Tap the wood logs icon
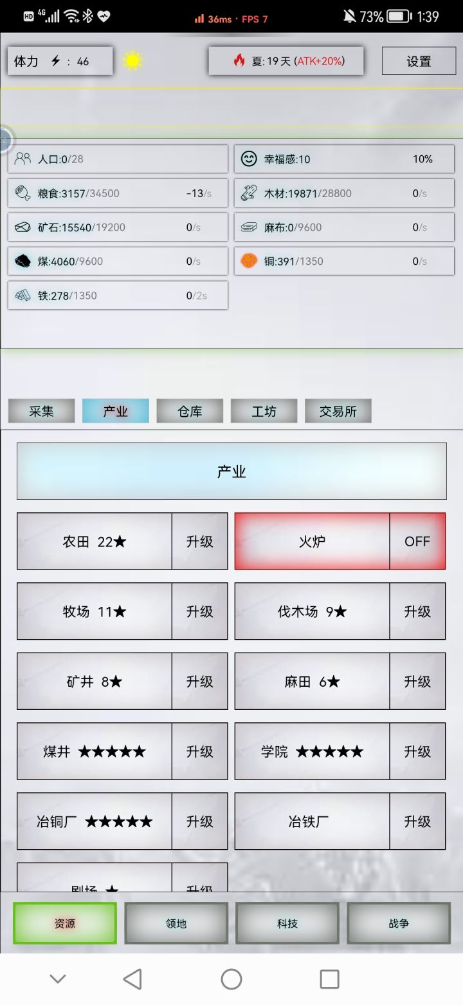The width and height of the screenshot is (463, 1005). tap(249, 193)
